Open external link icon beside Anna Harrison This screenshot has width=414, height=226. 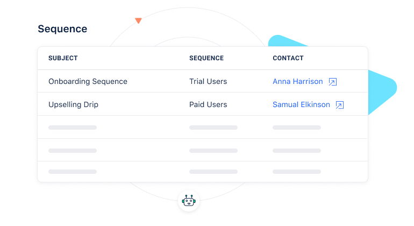(333, 82)
